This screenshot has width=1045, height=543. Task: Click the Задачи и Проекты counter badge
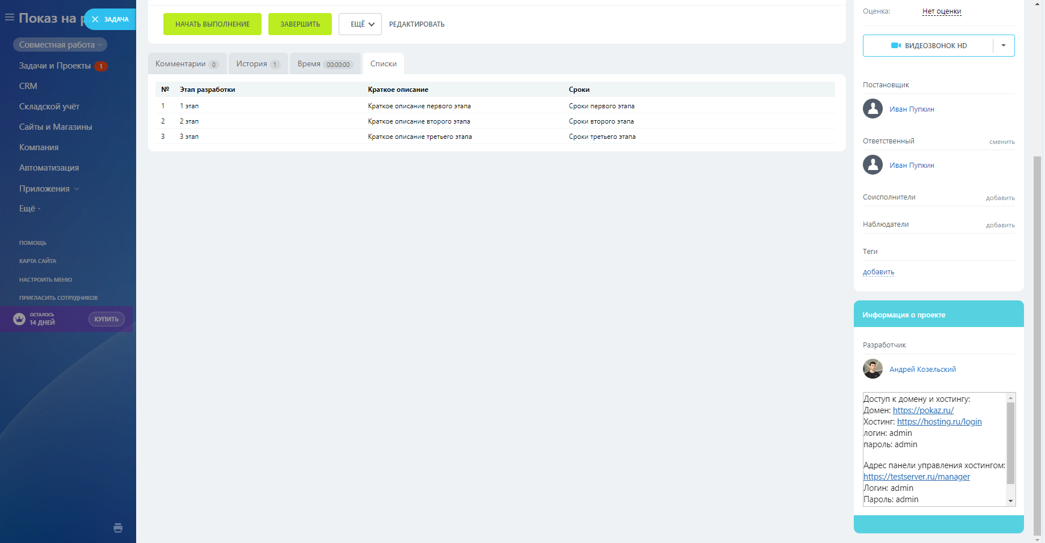coord(101,66)
